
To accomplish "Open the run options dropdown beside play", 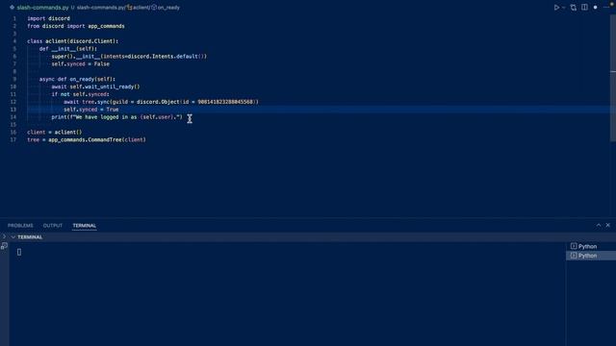I will click(563, 8).
